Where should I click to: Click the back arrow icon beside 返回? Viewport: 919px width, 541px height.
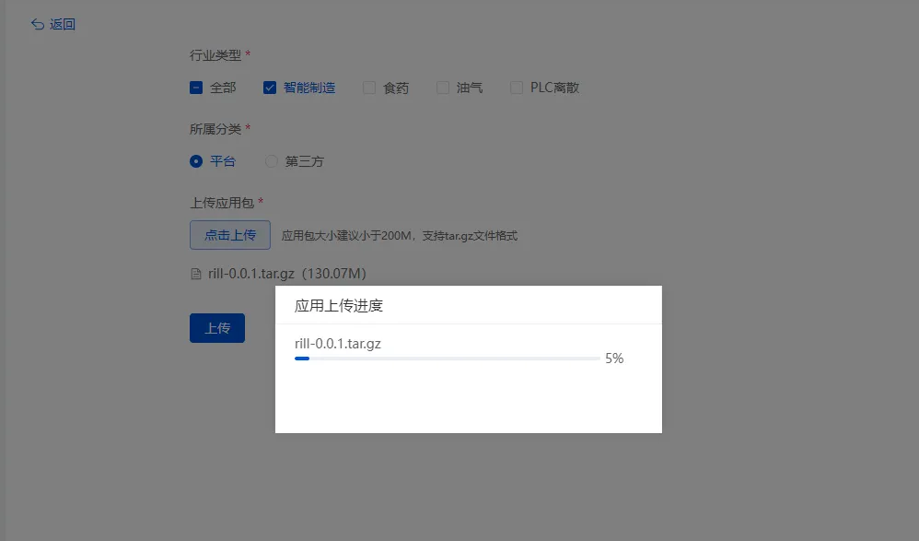coord(37,24)
